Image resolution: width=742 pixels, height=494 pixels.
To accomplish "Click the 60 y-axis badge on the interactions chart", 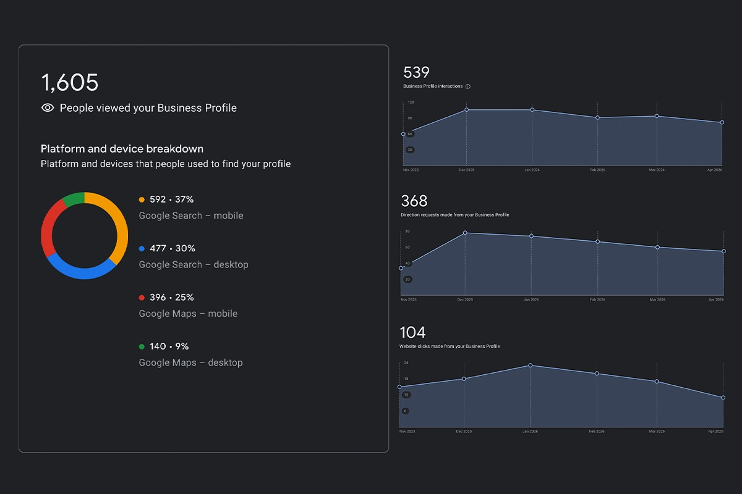I will [x=409, y=133].
